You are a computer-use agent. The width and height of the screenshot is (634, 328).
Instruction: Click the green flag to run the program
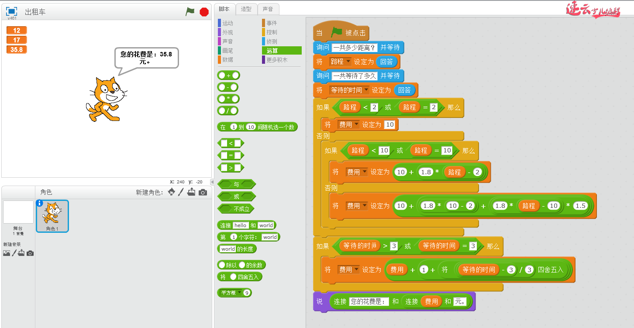click(190, 12)
